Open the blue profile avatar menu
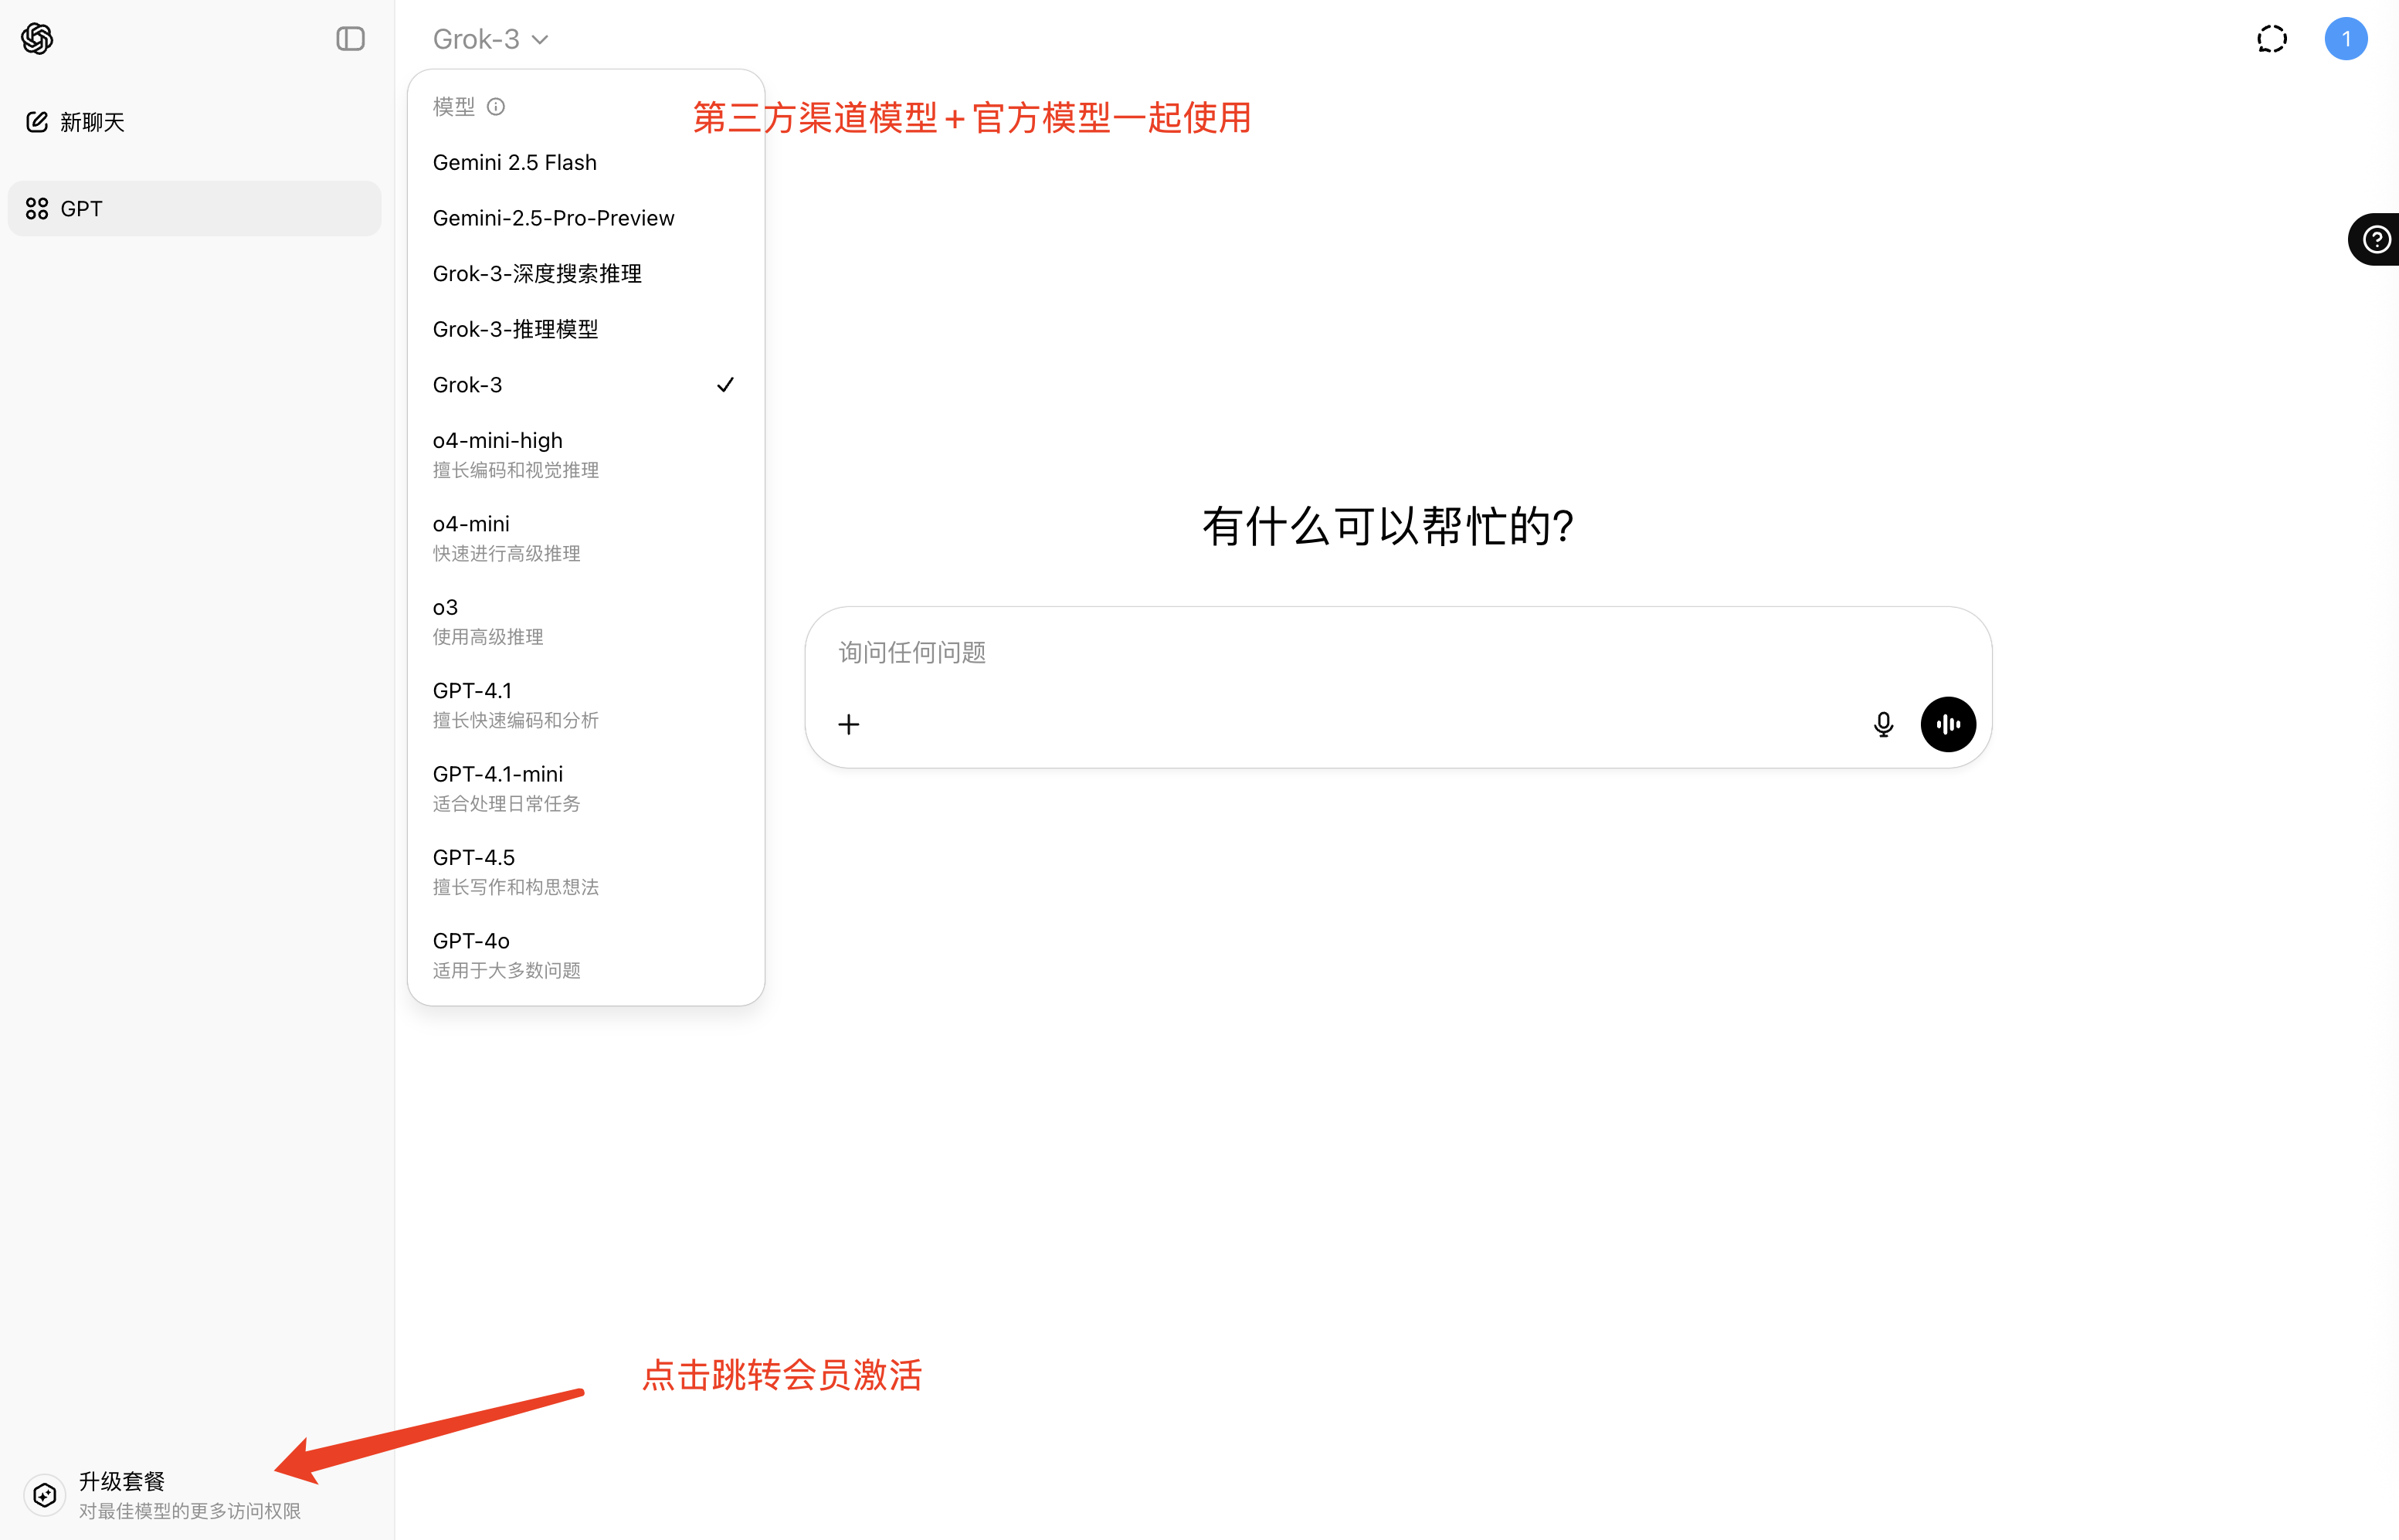This screenshot has height=1540, width=2399. coord(2346,39)
